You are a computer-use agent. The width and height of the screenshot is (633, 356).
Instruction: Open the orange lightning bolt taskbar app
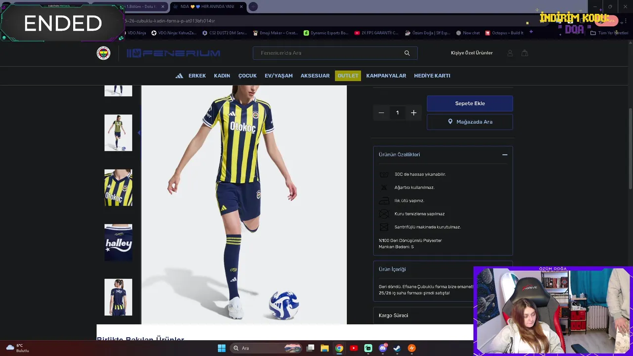pos(411,348)
